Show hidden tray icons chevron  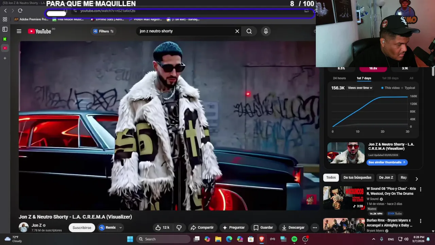[373, 239]
